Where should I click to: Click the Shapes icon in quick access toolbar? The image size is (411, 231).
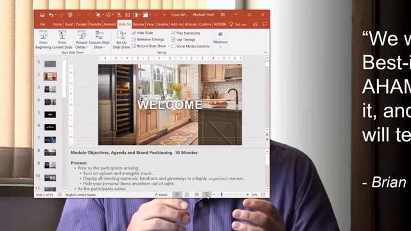click(x=108, y=15)
